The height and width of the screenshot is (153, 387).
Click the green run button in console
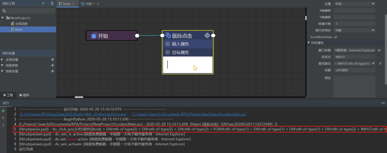coord(4,111)
